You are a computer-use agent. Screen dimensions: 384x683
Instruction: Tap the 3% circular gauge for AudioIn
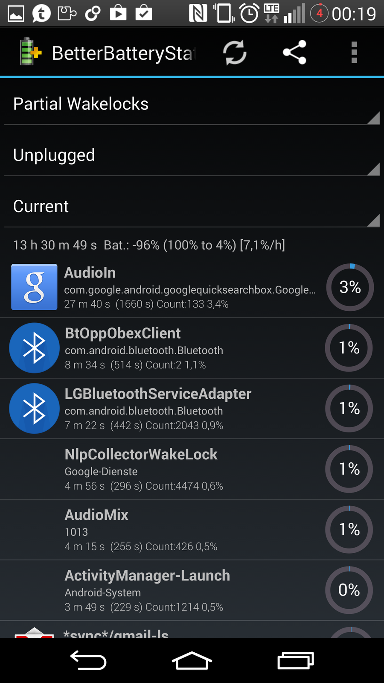[x=350, y=287]
